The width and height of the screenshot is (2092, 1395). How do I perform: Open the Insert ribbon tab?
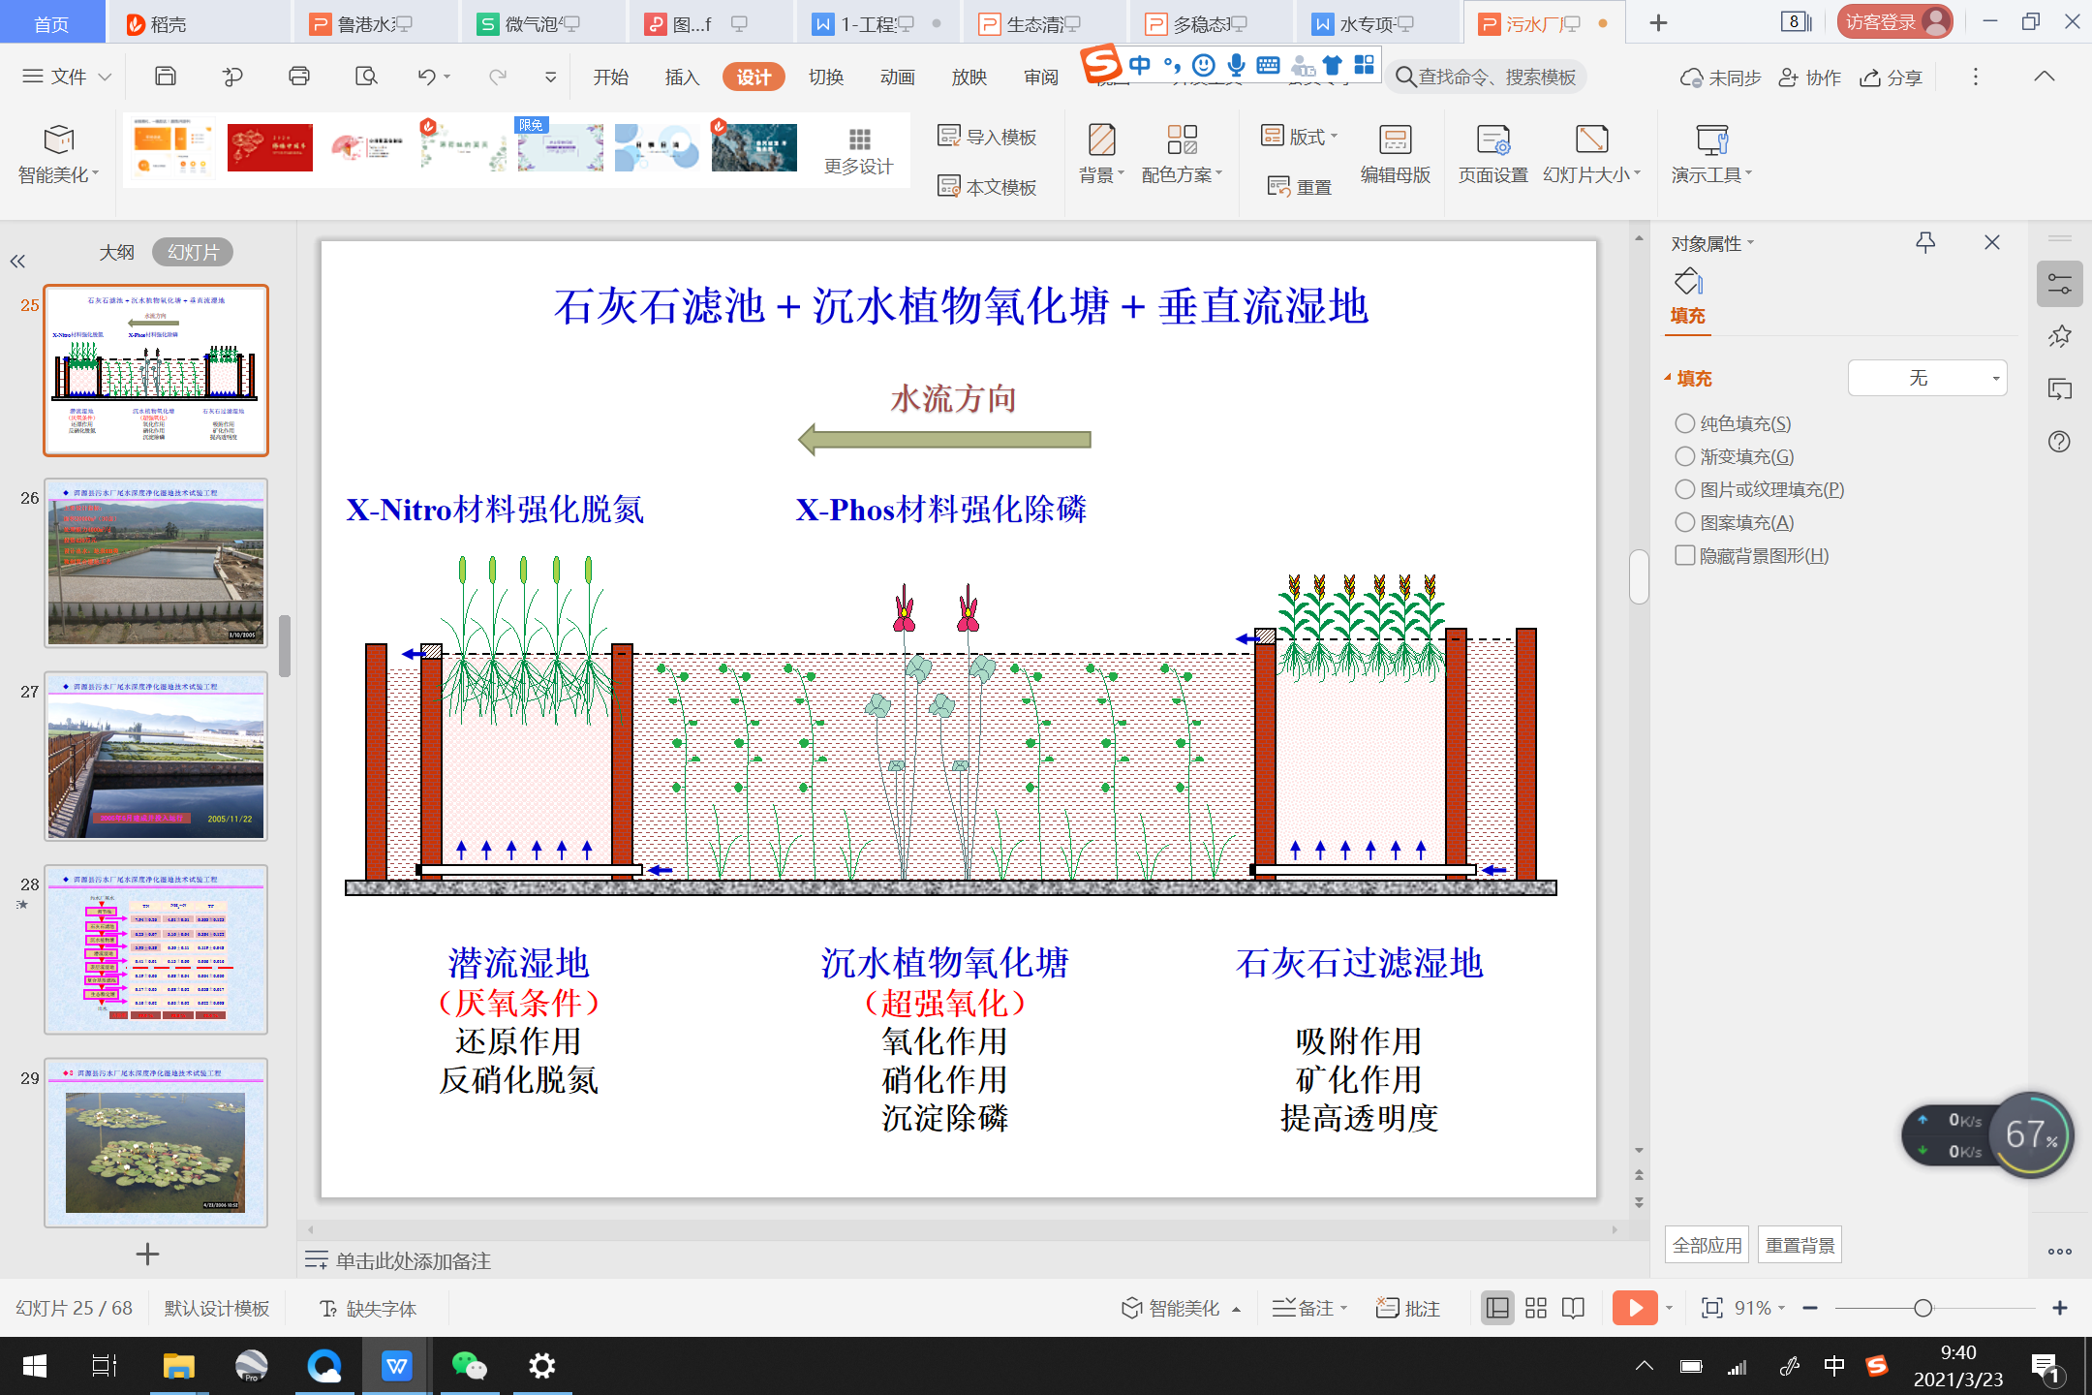682,77
